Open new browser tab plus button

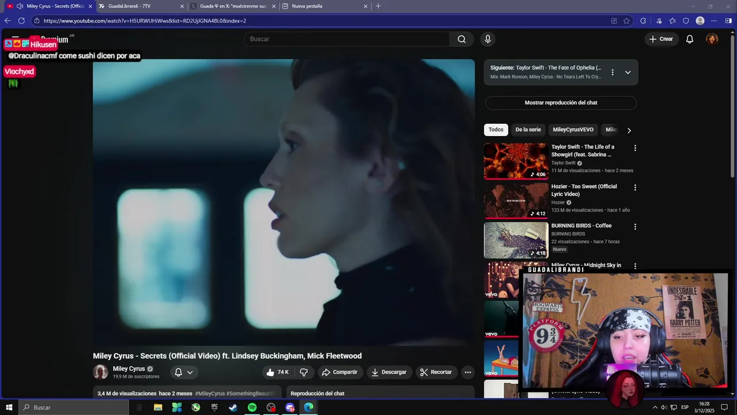pyautogui.click(x=378, y=6)
